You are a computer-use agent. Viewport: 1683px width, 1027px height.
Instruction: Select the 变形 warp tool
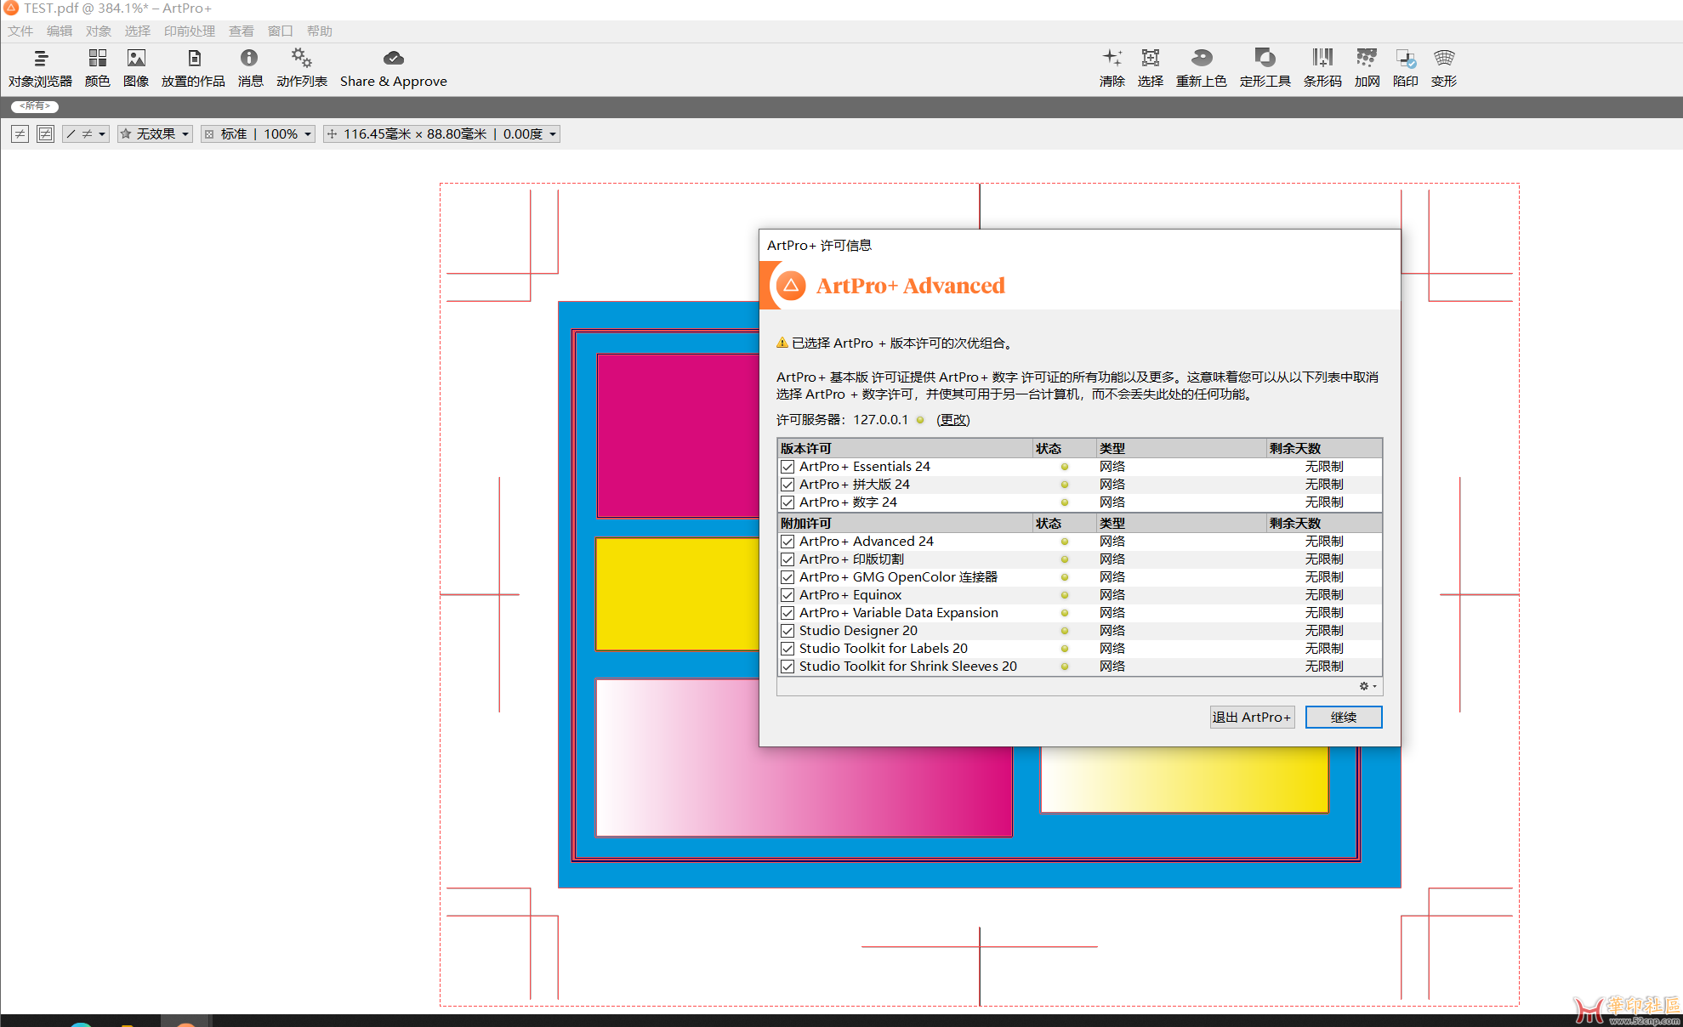point(1444,68)
